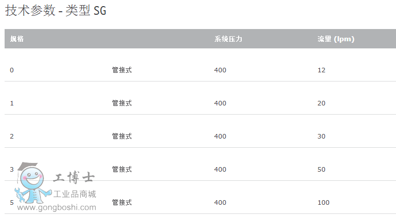
Task: Click the flow value 20 cell
Action: 321,103
